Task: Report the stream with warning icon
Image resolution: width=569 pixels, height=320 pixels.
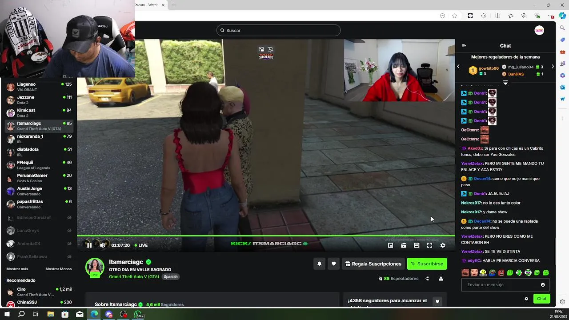Action: (441, 279)
